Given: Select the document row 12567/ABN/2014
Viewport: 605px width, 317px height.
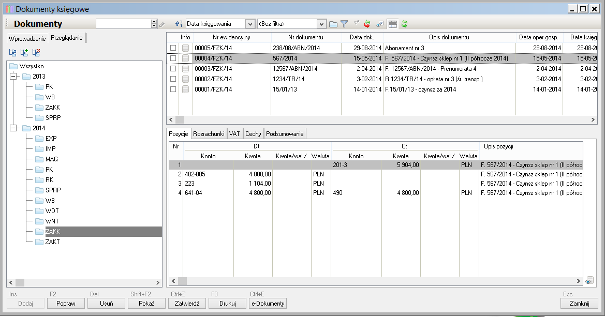Looking at the screenshot, I should pos(382,69).
